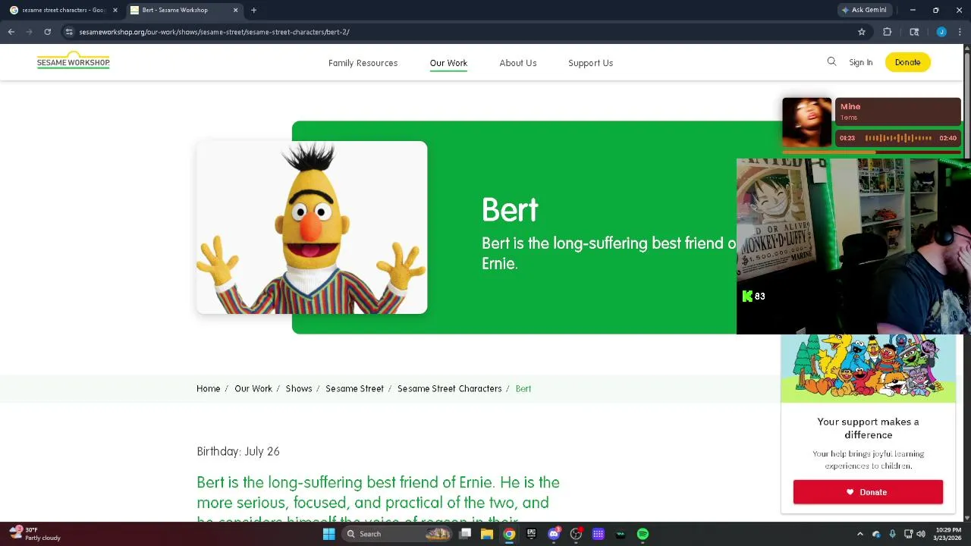
Task: Open Sesame Street Characters breadcrumb link
Action: (449, 388)
